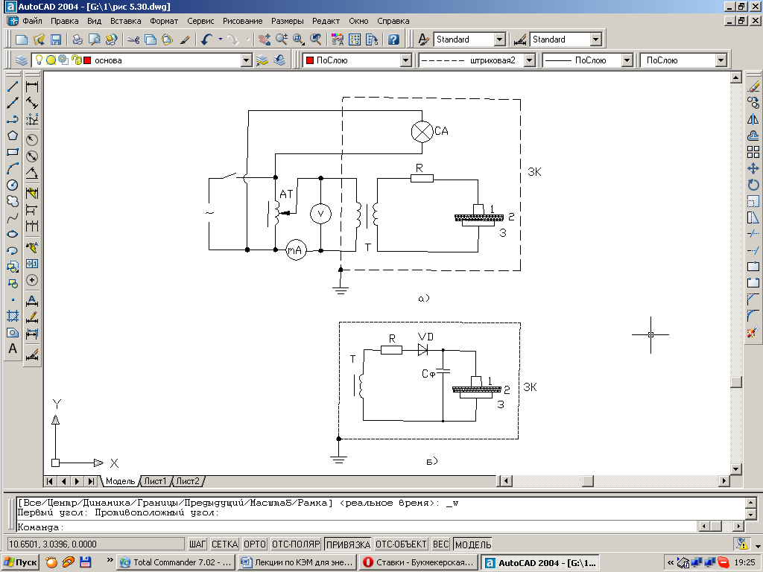This screenshot has height=572, width=763.
Task: Toggle ОРТО orthogonal mode
Action: [255, 544]
